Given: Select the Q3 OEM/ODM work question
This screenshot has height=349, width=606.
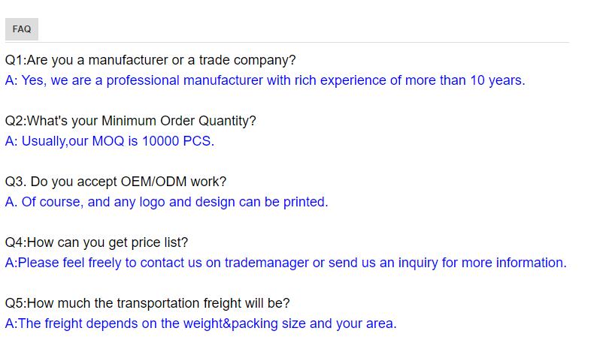Looking at the screenshot, I should coord(116,182).
